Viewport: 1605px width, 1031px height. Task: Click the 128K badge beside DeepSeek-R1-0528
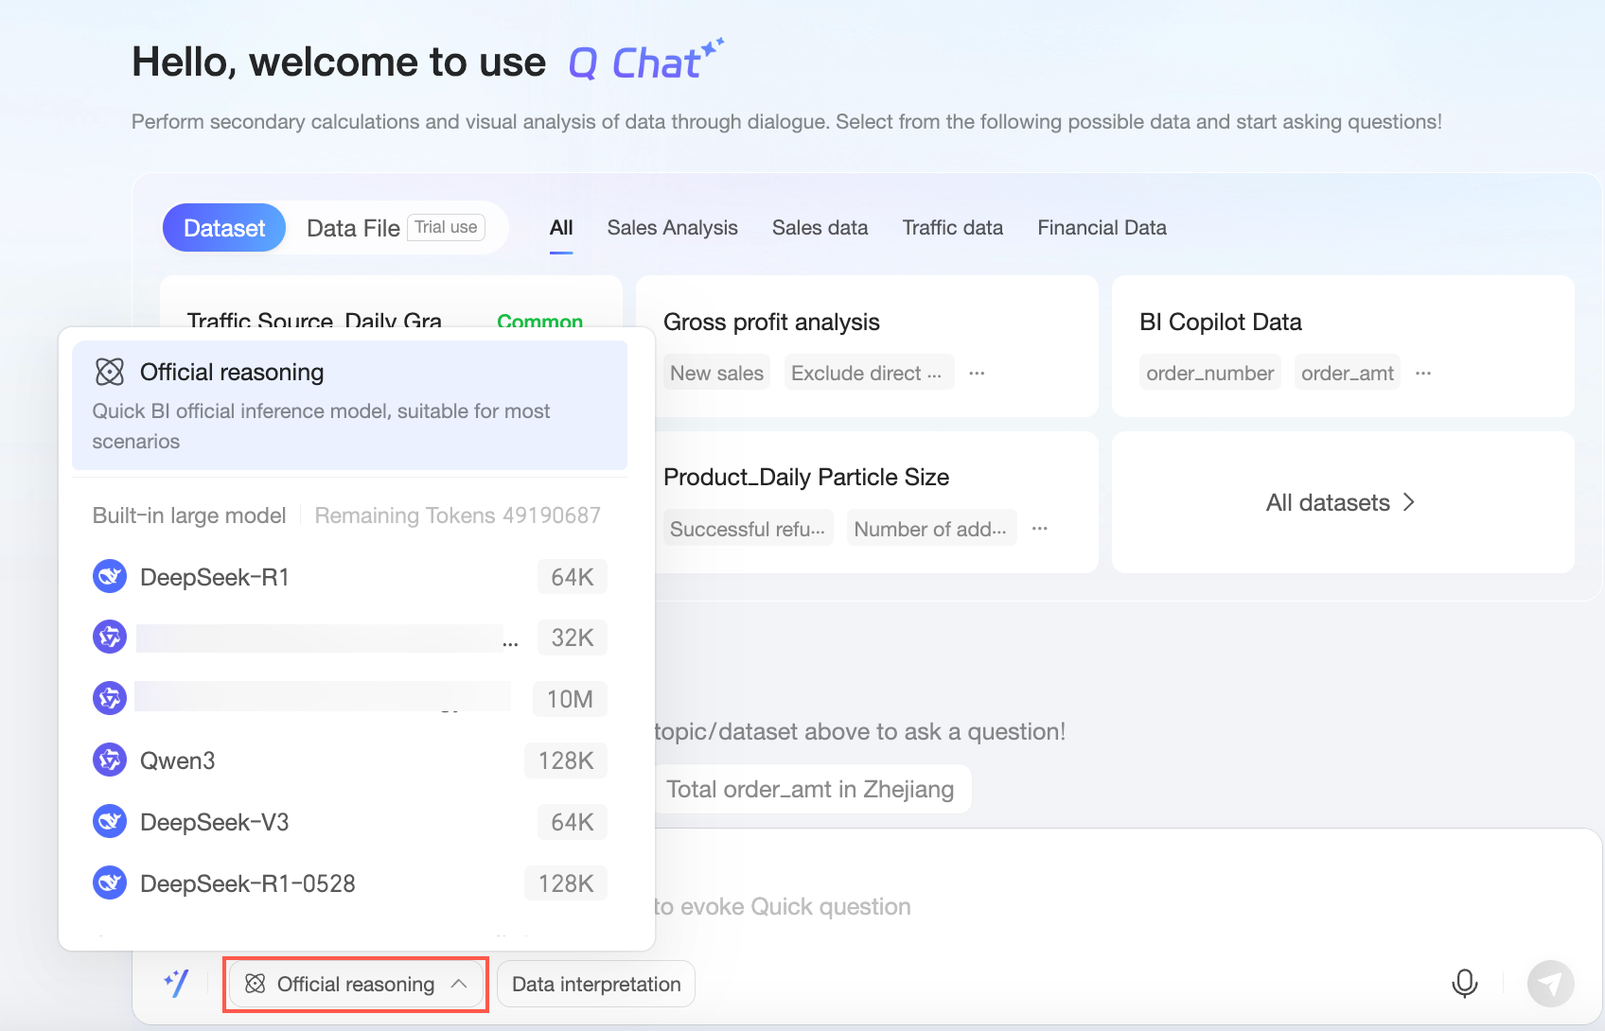pos(566,883)
